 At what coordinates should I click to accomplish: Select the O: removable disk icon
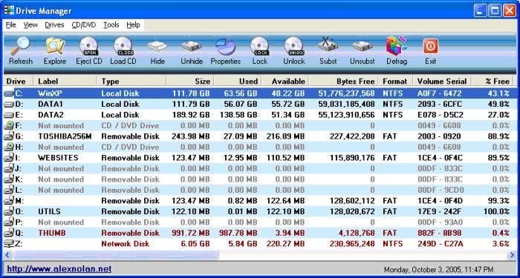coord(9,211)
